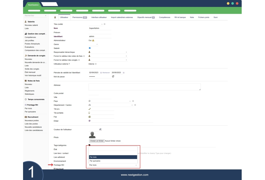Open the RH et banque tab
265x180 pixels.
click(180, 17)
